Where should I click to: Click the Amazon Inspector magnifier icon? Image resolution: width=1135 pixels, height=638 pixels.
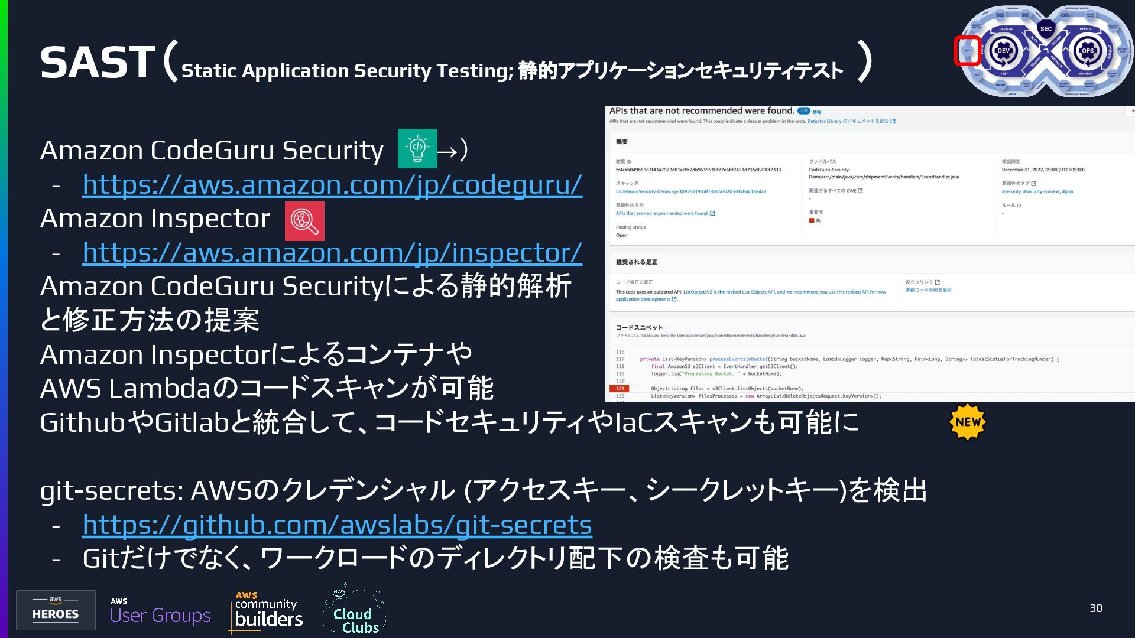pos(304,221)
